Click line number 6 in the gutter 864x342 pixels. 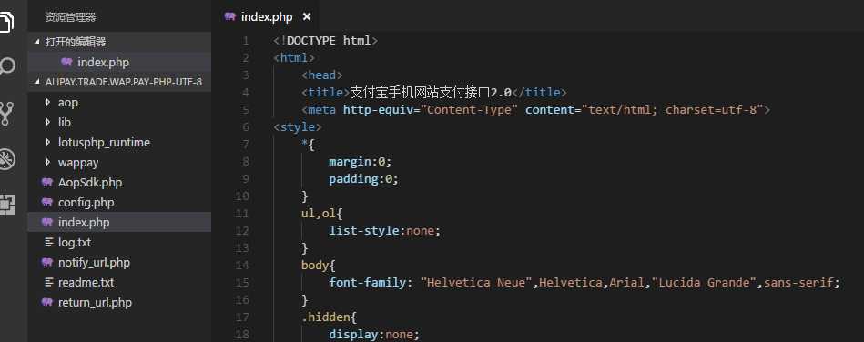[246, 127]
